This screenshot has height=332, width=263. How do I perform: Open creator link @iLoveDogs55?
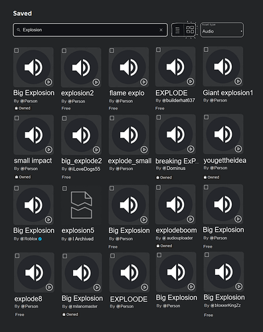click(84, 169)
